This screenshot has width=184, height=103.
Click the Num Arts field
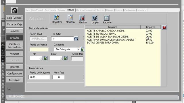pos(58,77)
